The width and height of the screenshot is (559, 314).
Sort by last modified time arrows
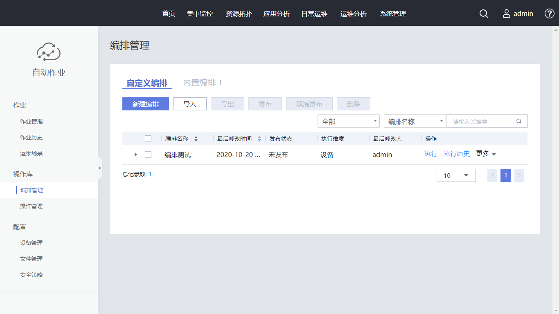click(x=259, y=139)
